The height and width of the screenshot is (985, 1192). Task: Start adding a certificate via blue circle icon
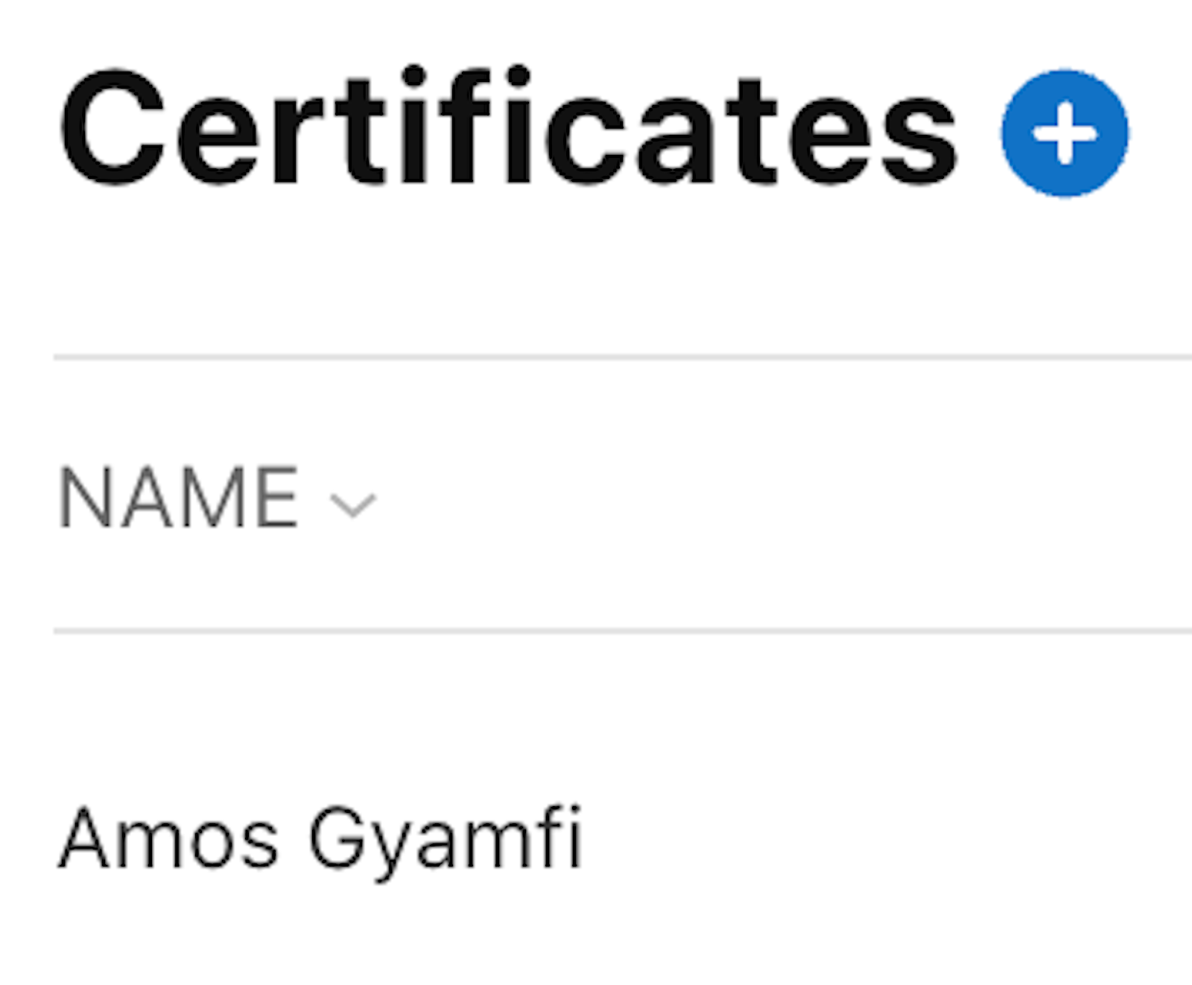point(1065,133)
